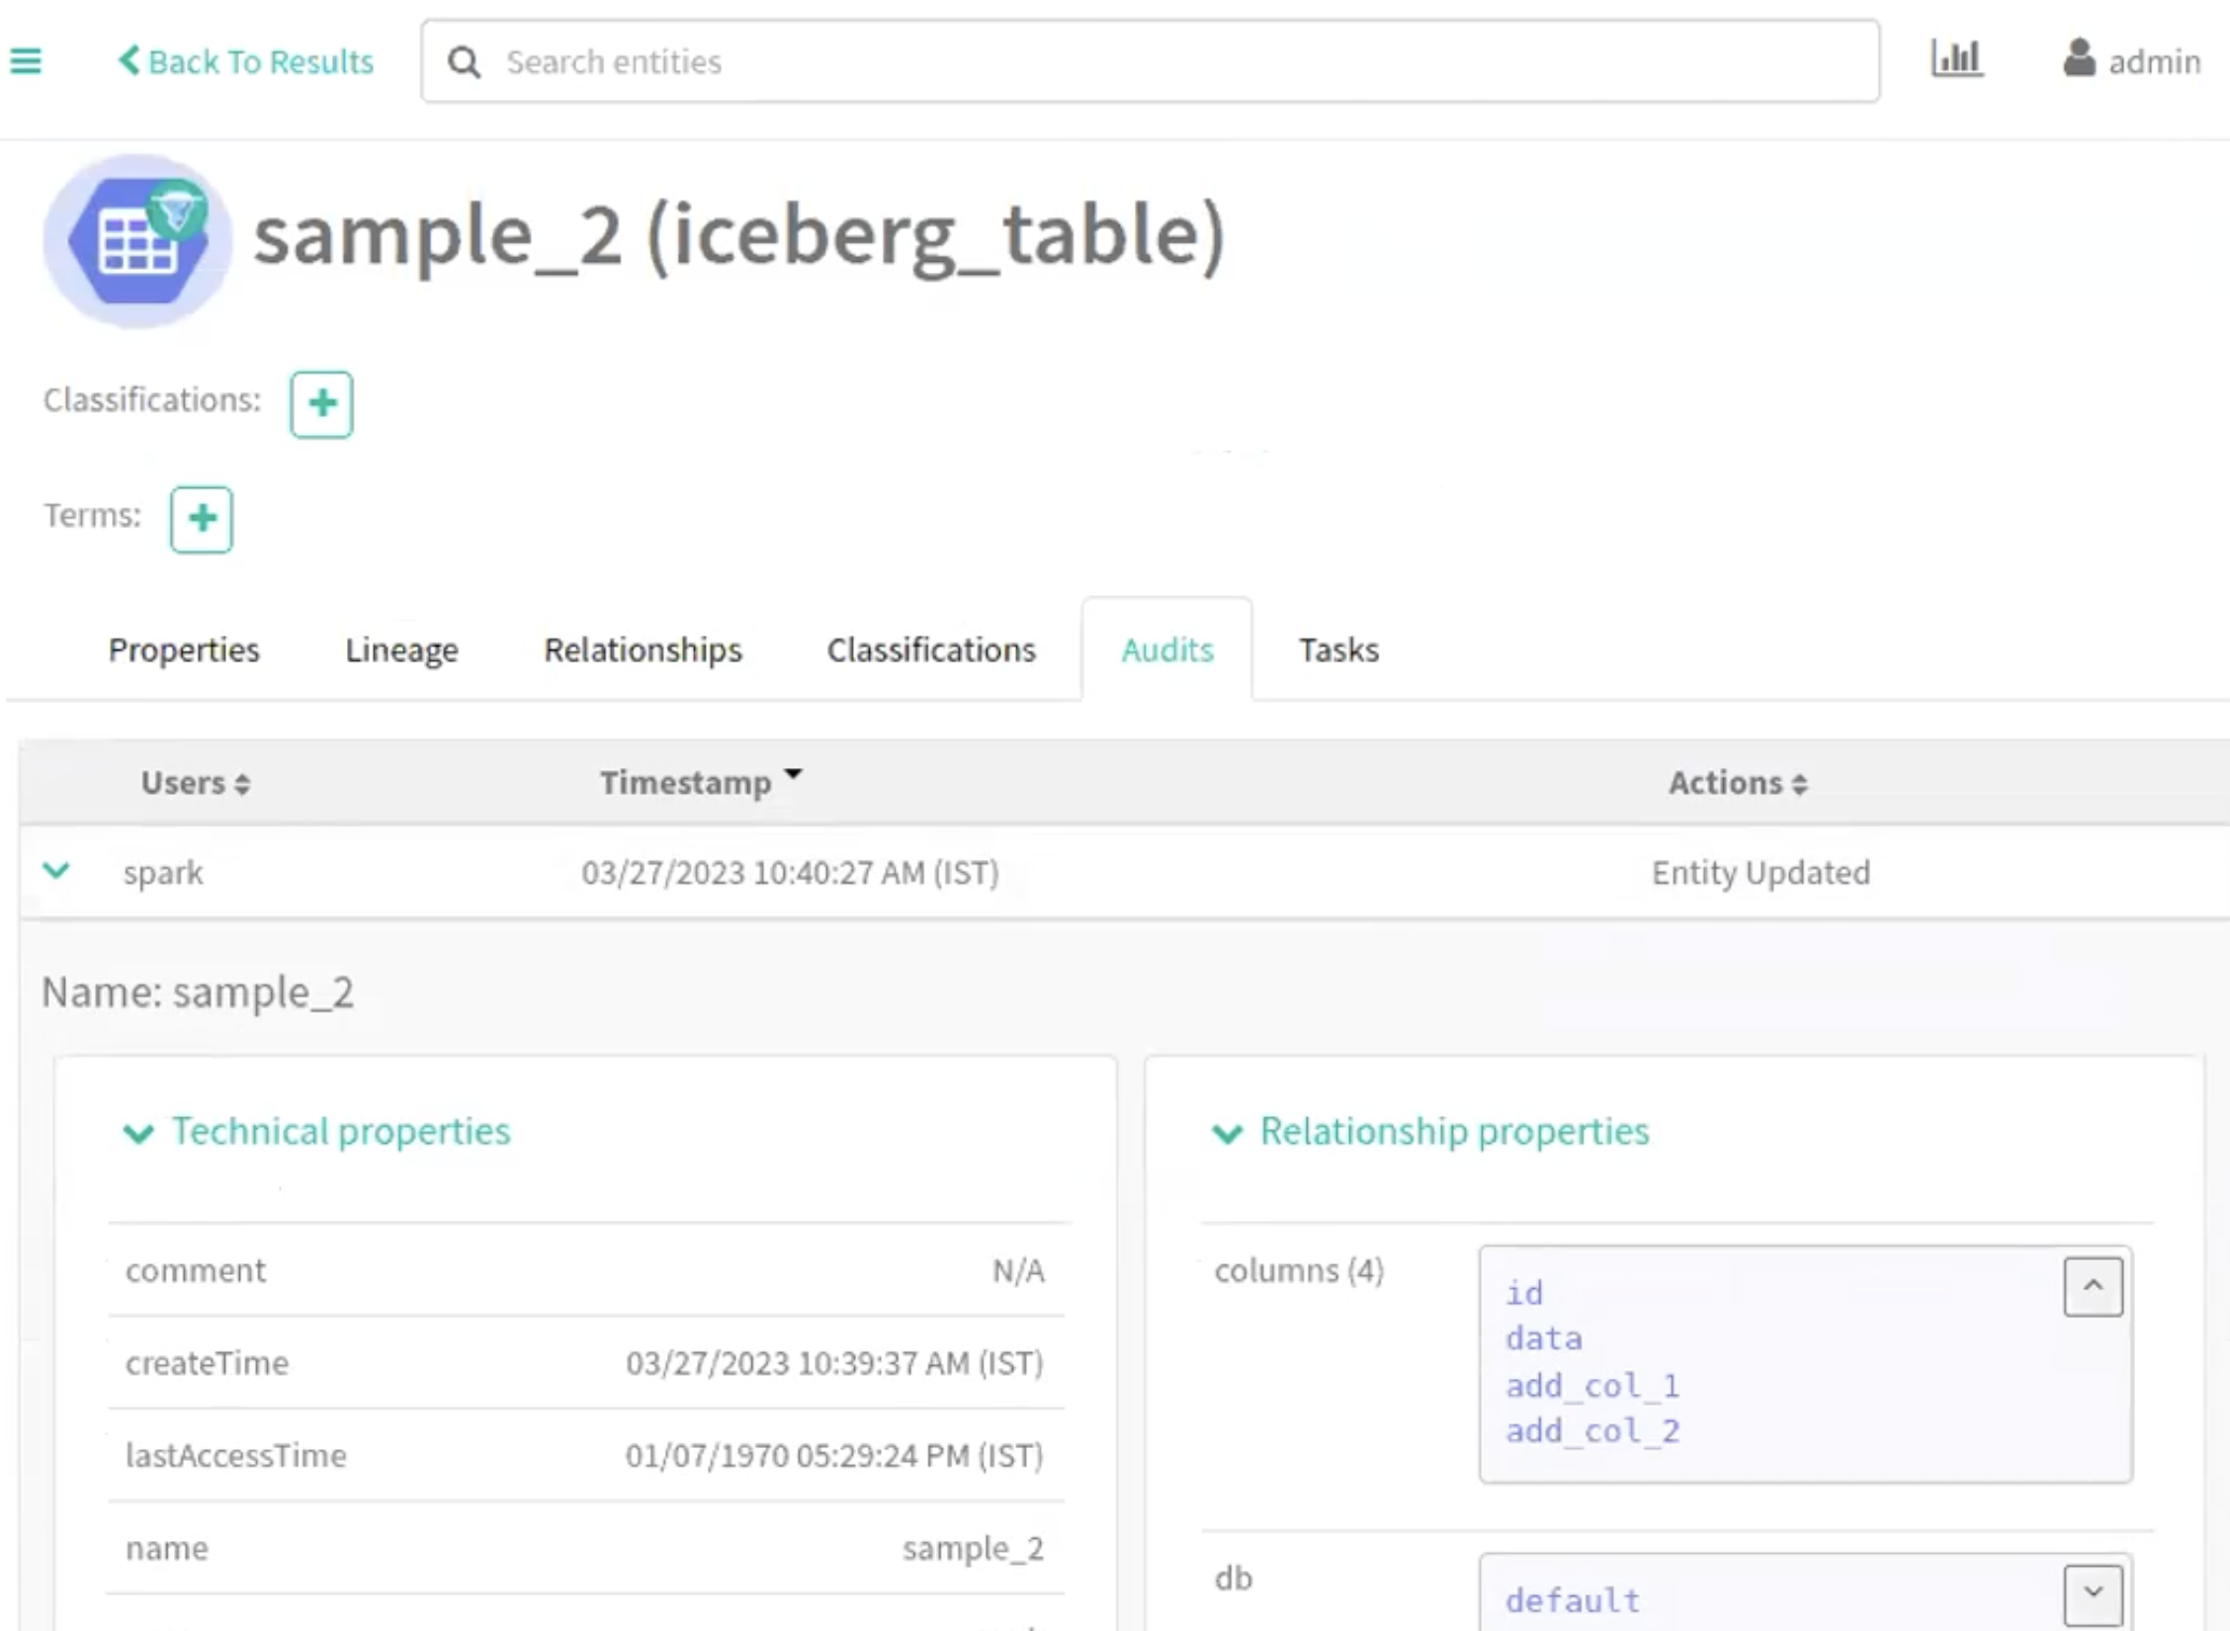Switch to the Lineage tab

point(401,650)
